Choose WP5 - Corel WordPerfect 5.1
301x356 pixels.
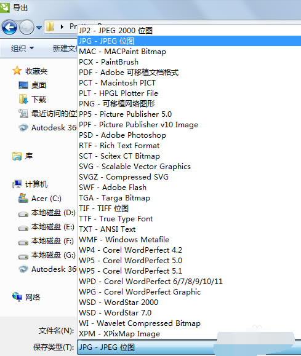[189, 271]
